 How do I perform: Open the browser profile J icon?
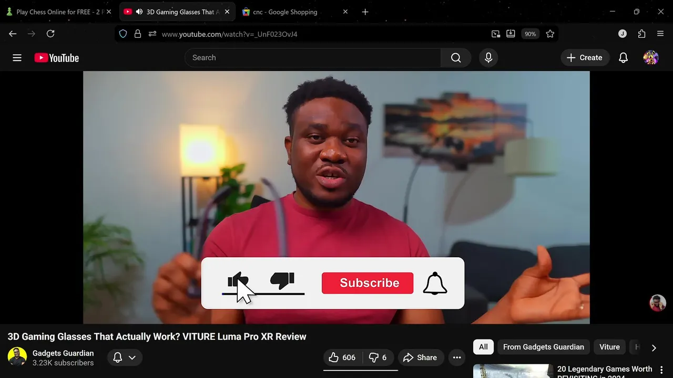tap(623, 34)
